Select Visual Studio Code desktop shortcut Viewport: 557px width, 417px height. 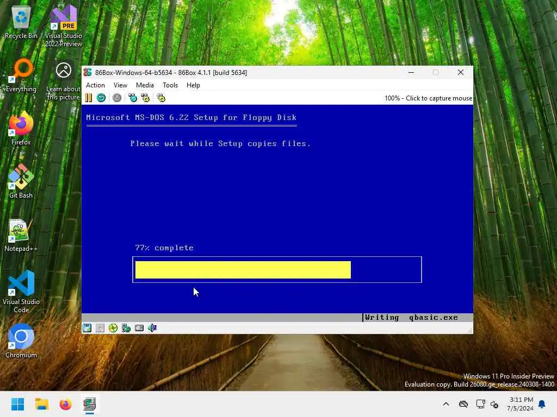pos(21,292)
